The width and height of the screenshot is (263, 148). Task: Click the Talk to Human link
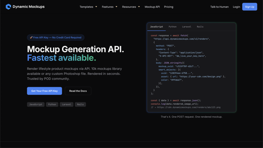click(x=219, y=7)
